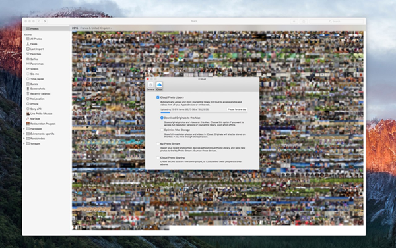Screen dimensions: 396x248
Task: Enable My Photo Stream checkbox
Action: tap(158, 144)
